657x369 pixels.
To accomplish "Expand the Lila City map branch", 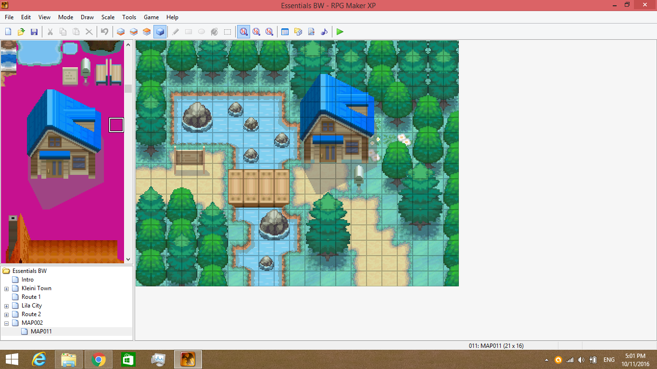I will (6, 306).
